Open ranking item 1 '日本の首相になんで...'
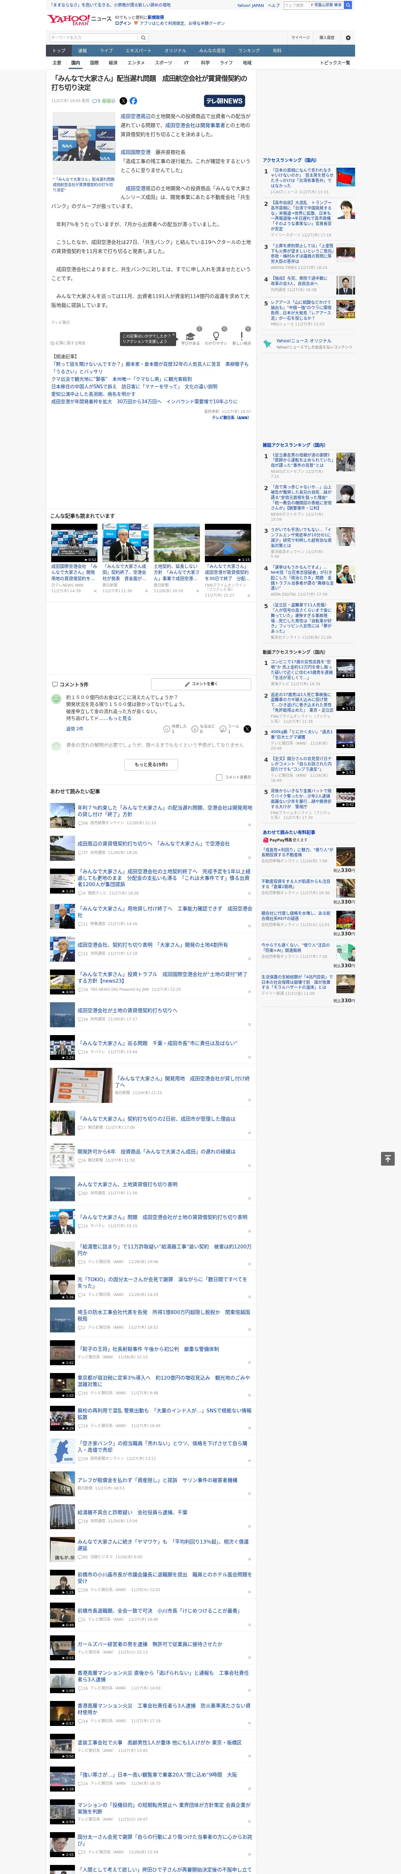Image resolution: width=401 pixels, height=1874 pixels. coord(302,179)
